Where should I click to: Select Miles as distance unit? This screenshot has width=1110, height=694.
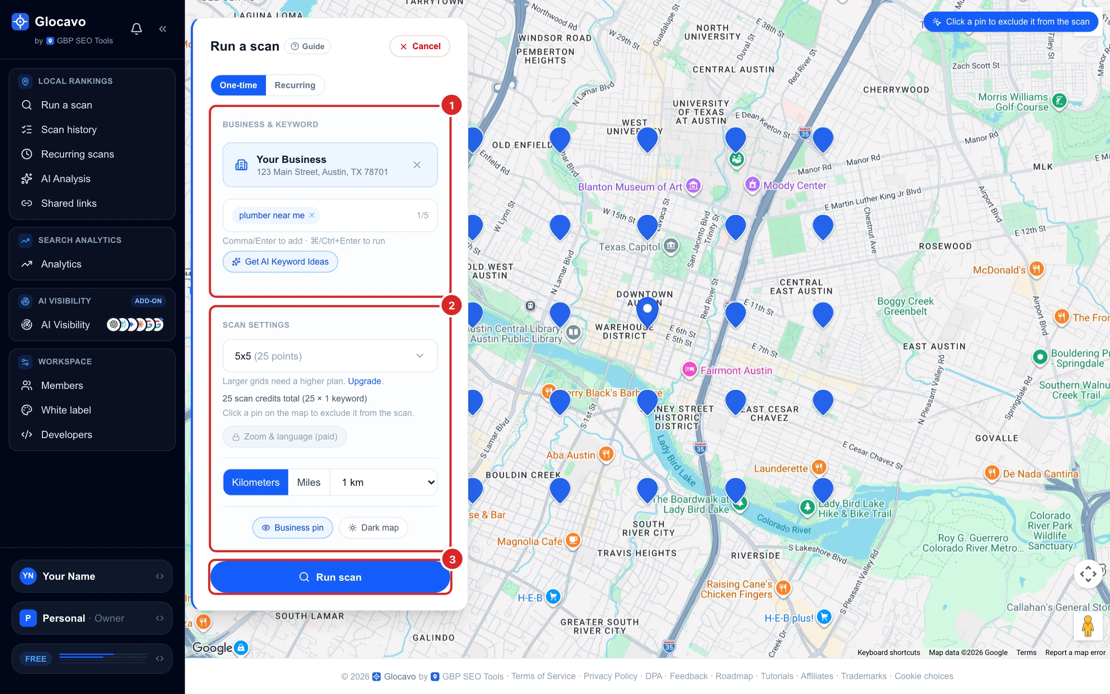coord(309,482)
